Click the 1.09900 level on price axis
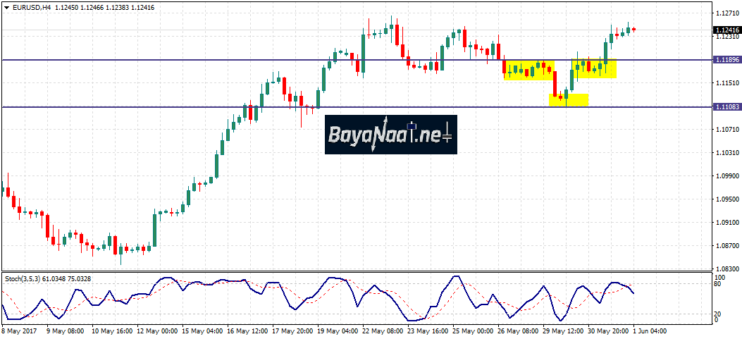The image size is (742, 339). pyautogui.click(x=726, y=176)
